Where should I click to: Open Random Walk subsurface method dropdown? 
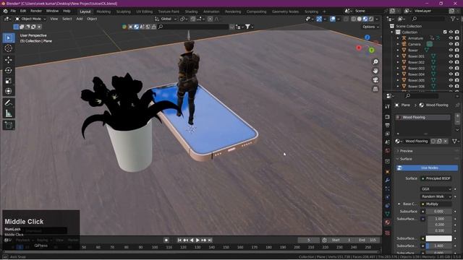[436, 196]
